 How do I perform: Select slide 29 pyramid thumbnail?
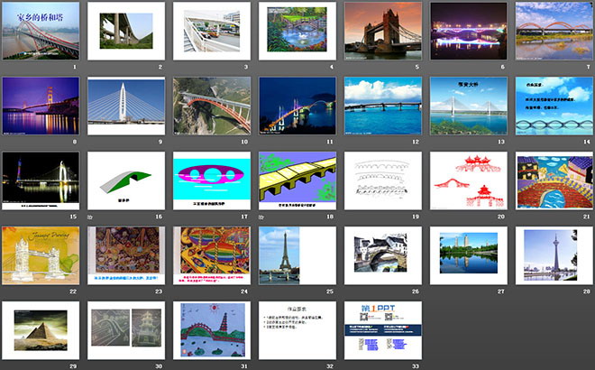pos(41,330)
